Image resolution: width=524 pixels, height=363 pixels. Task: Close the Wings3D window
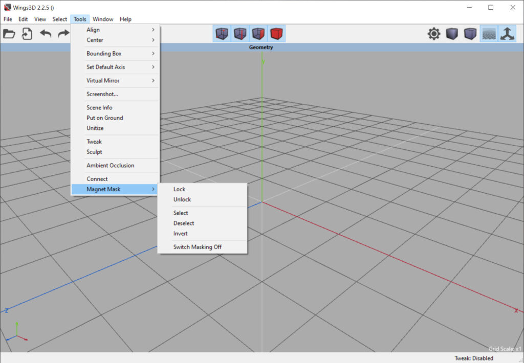[513, 7]
